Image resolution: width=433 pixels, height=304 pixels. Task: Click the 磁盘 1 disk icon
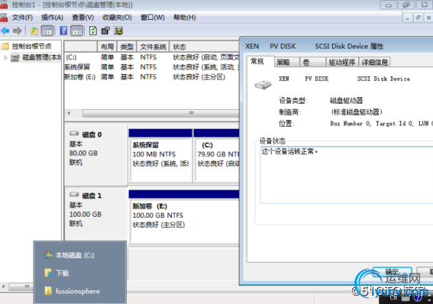(x=74, y=195)
